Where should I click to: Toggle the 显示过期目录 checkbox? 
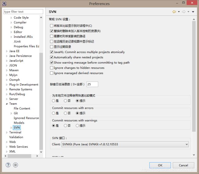[x=51, y=47]
